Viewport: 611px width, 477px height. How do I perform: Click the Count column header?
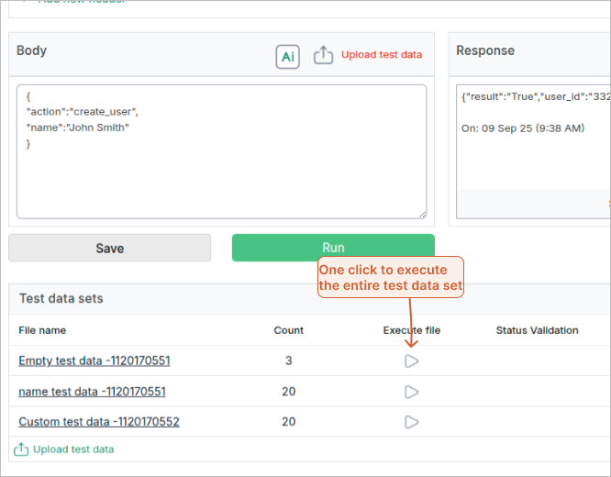[288, 330]
